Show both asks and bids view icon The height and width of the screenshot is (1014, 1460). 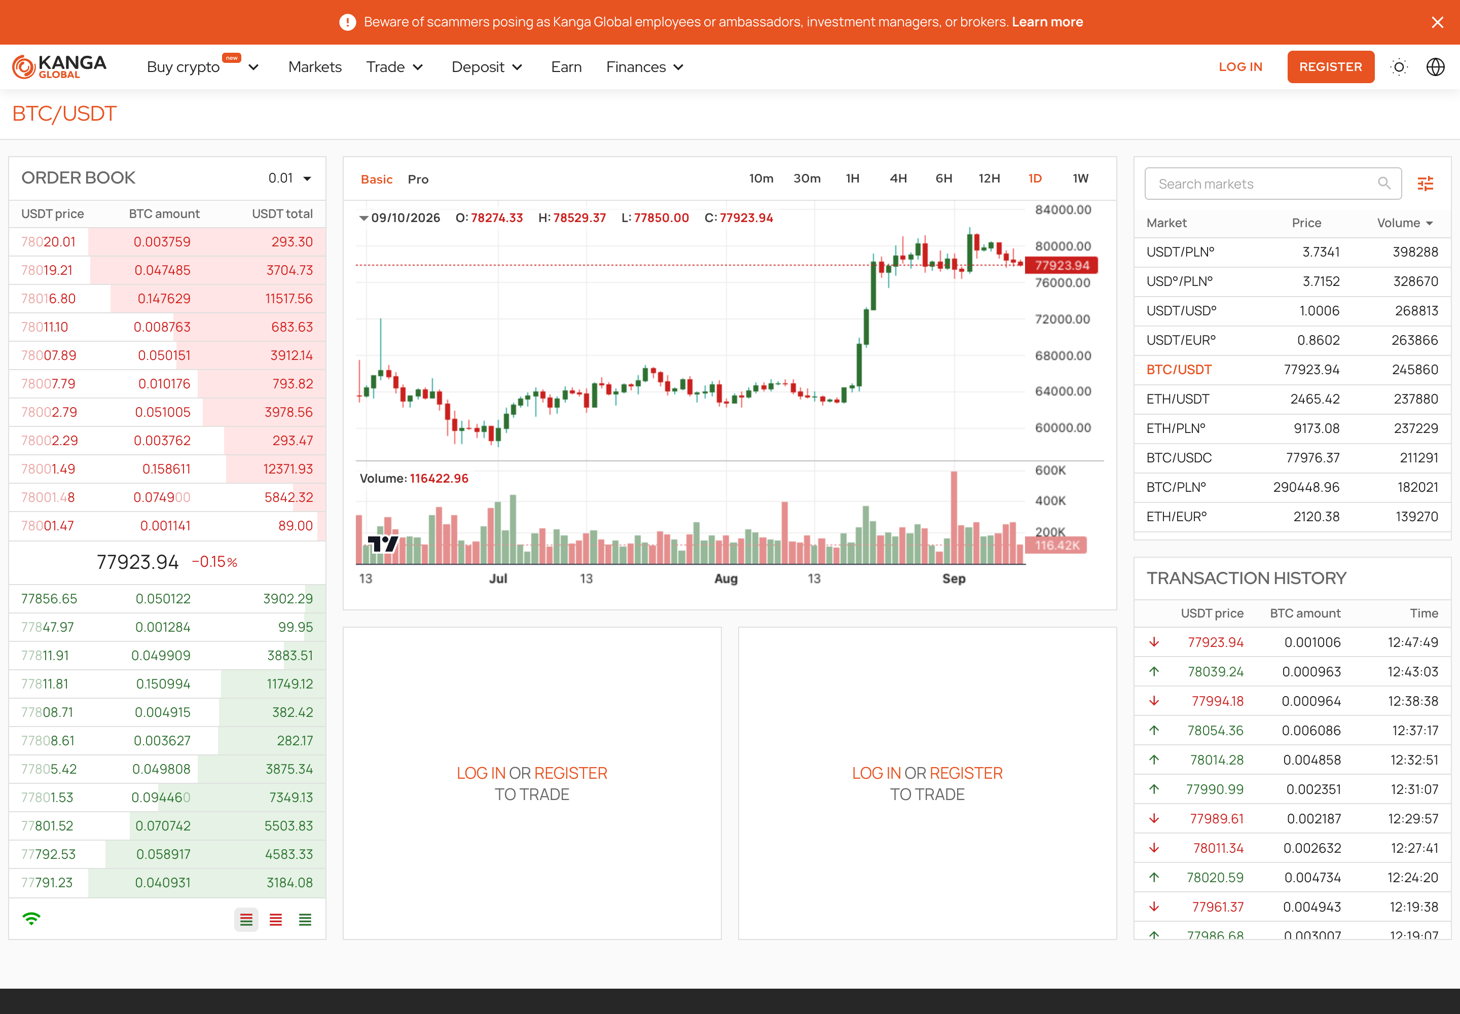(x=246, y=919)
